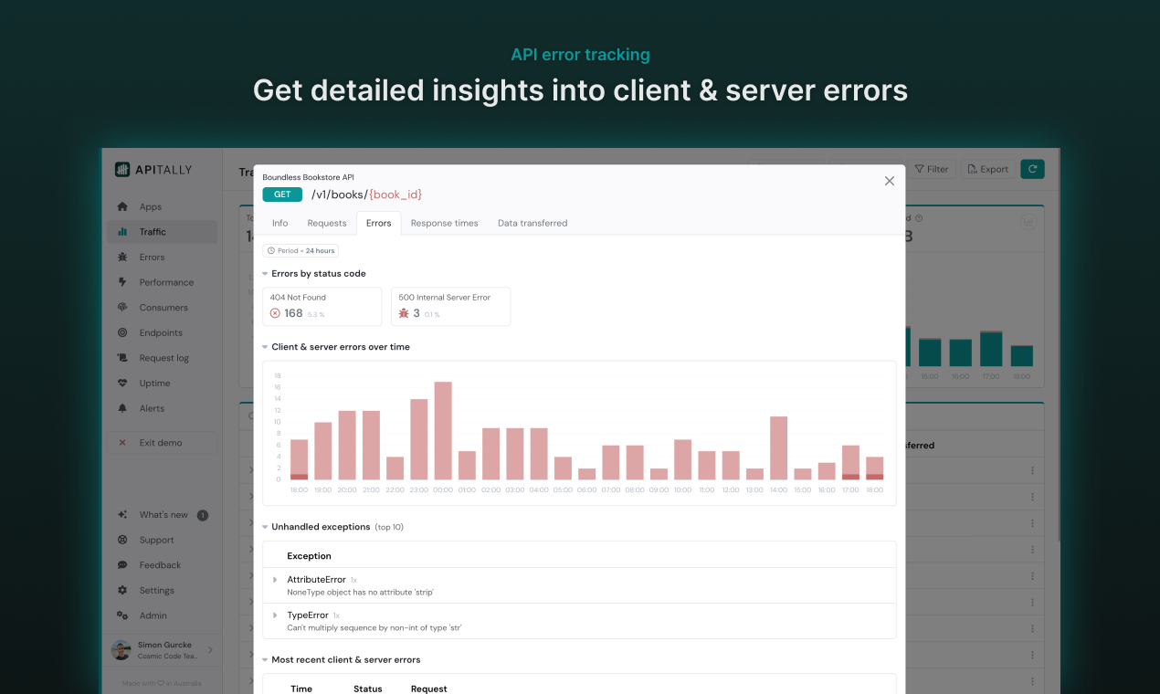The image size is (1160, 694).
Task: Click the bug icon on 500 card
Action: tap(404, 313)
